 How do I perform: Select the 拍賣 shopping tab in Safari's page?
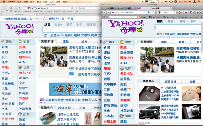coord(82,108)
